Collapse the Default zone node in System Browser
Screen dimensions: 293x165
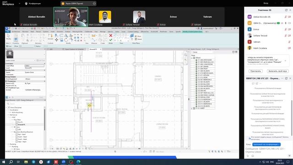[192, 58]
